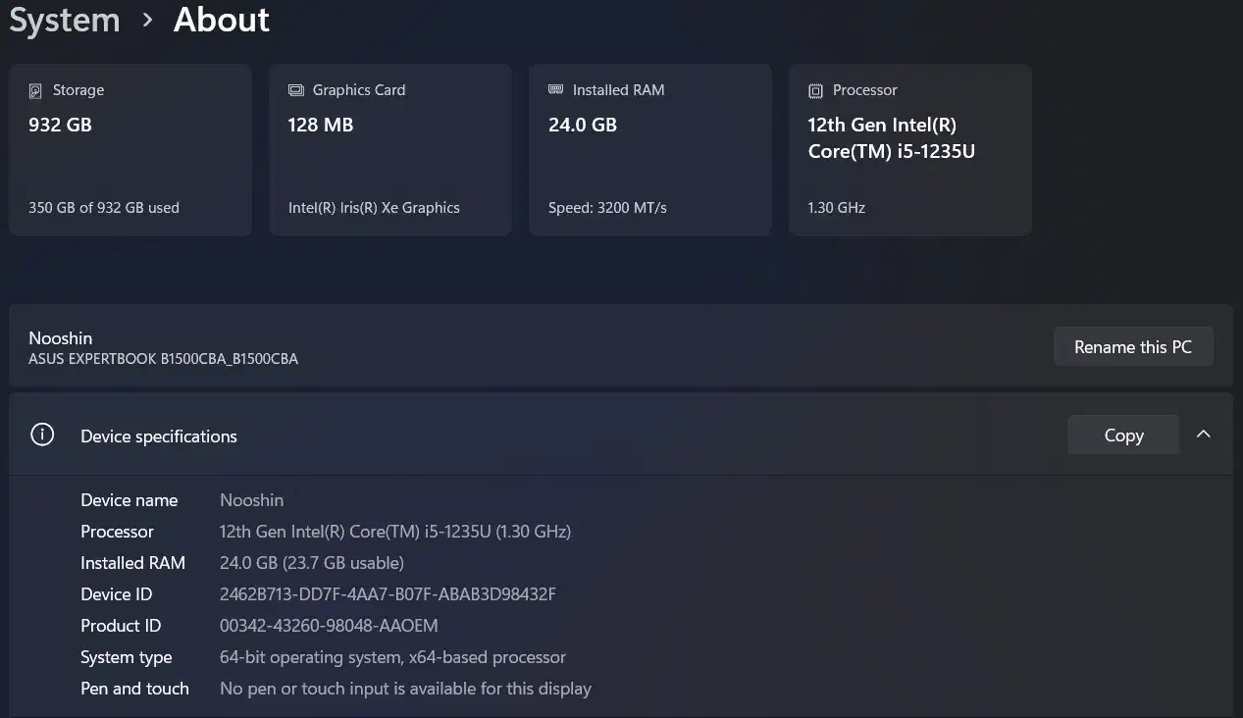Click the Device ID value
Image resolution: width=1243 pixels, height=718 pixels.
tap(388, 594)
